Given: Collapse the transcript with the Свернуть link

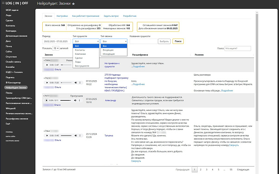Looking at the screenshot, I should [x=136, y=161].
